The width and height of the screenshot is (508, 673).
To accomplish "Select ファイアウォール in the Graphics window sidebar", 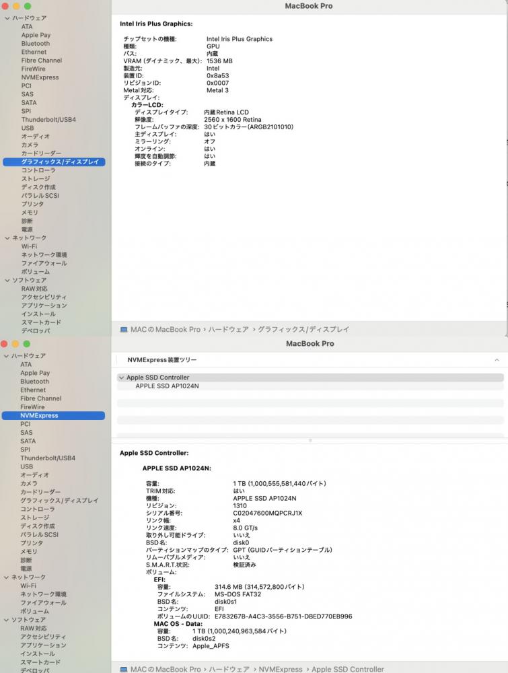I will coord(44,263).
